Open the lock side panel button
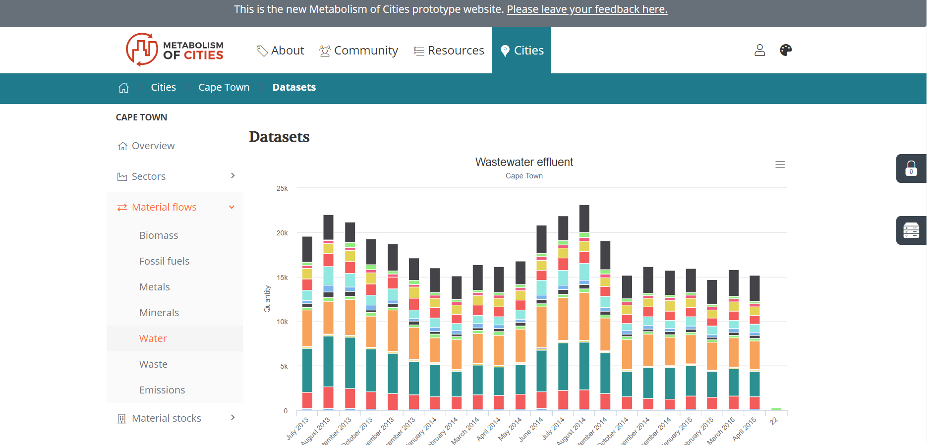This screenshot has width=927, height=445. [x=911, y=168]
